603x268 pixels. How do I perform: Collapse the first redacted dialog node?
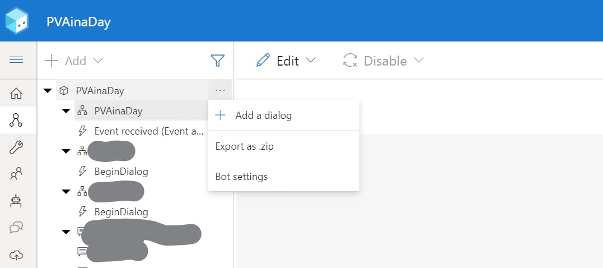tap(66, 151)
